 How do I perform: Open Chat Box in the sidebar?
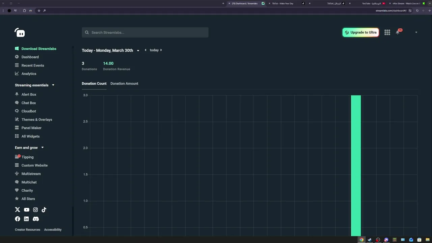click(x=29, y=103)
